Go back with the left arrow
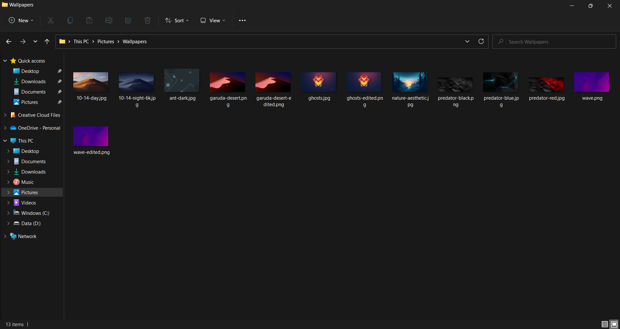Screen dimensions: 620x329 click(9, 42)
